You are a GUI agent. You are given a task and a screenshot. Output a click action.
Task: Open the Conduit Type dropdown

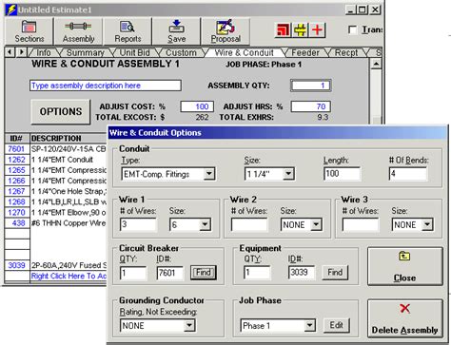[x=209, y=174]
